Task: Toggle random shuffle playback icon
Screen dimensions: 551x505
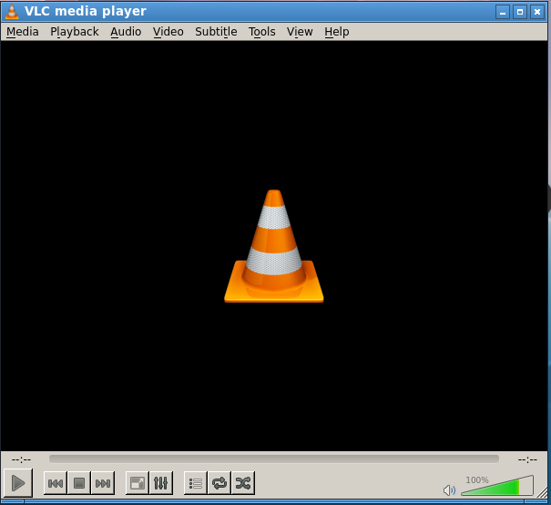Action: coord(243,483)
